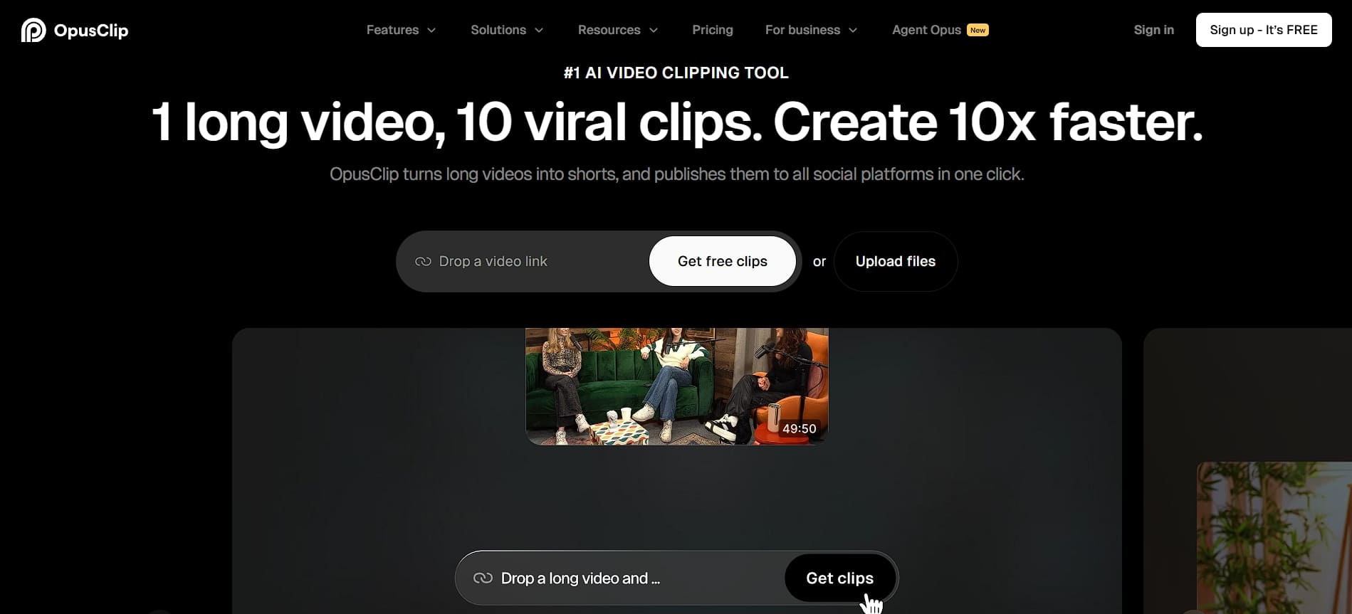Click the Upload files button
The width and height of the screenshot is (1352, 614).
tap(896, 261)
